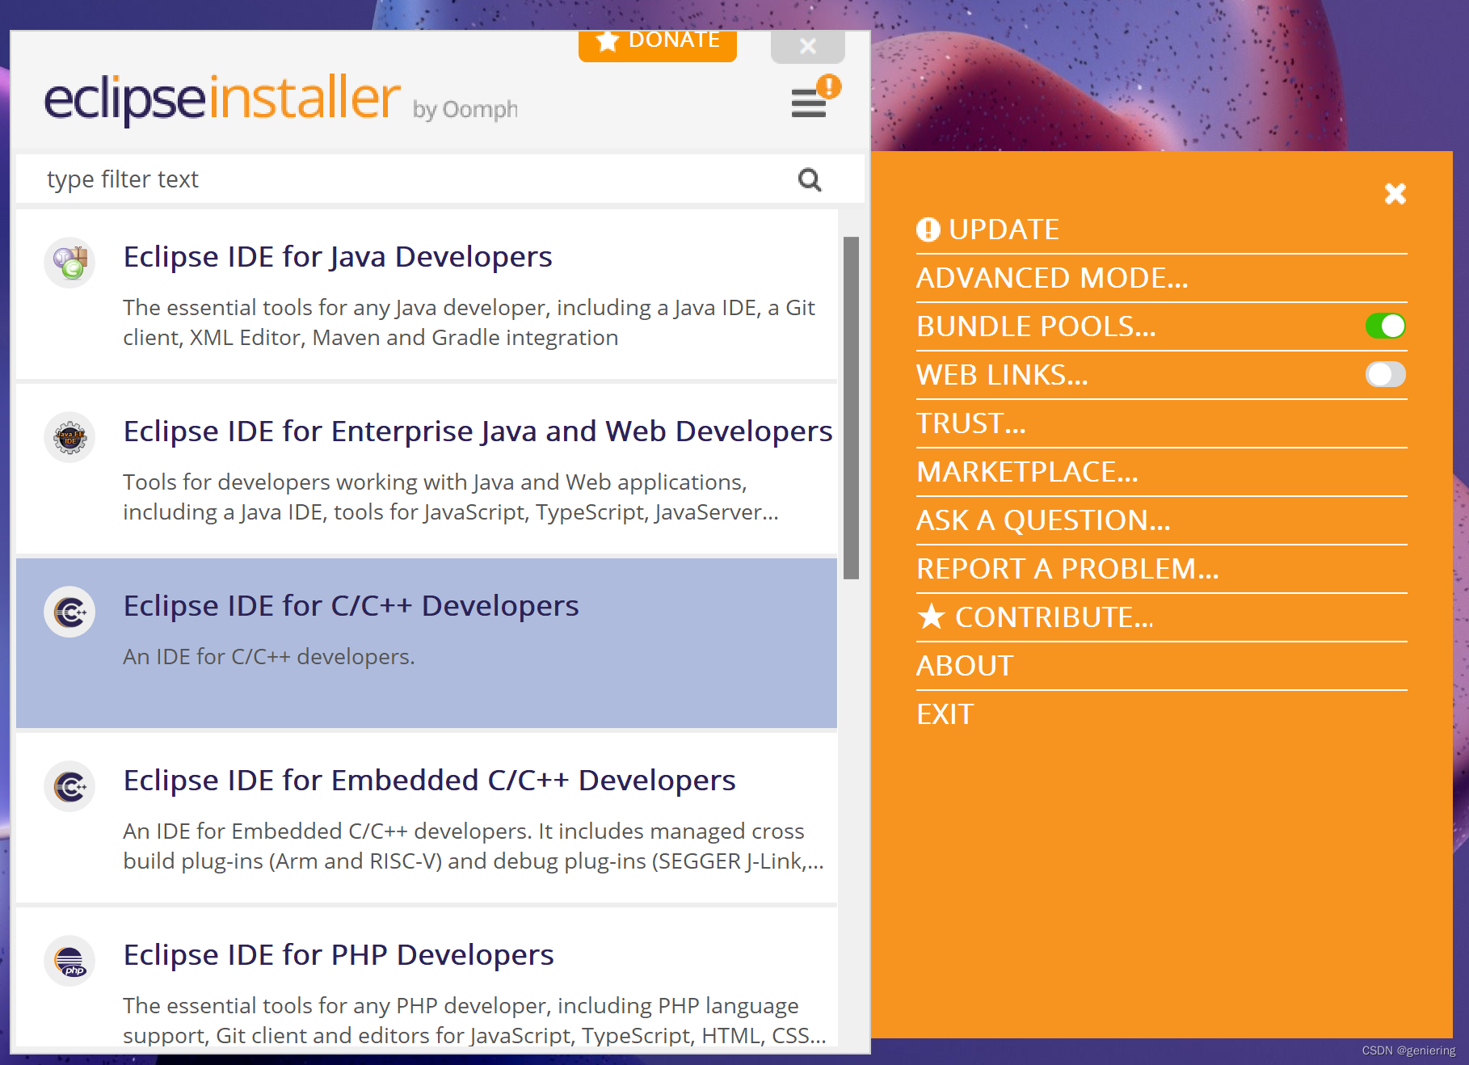Click the Java Developers package icon
Screen dimensions: 1469x1065
(69, 263)
